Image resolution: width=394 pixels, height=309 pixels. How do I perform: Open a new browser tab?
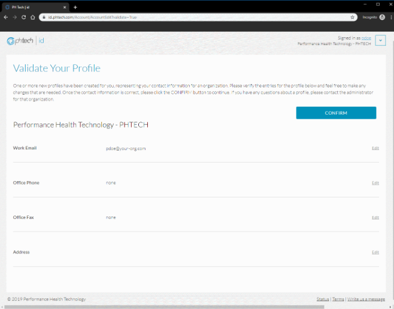(75, 7)
